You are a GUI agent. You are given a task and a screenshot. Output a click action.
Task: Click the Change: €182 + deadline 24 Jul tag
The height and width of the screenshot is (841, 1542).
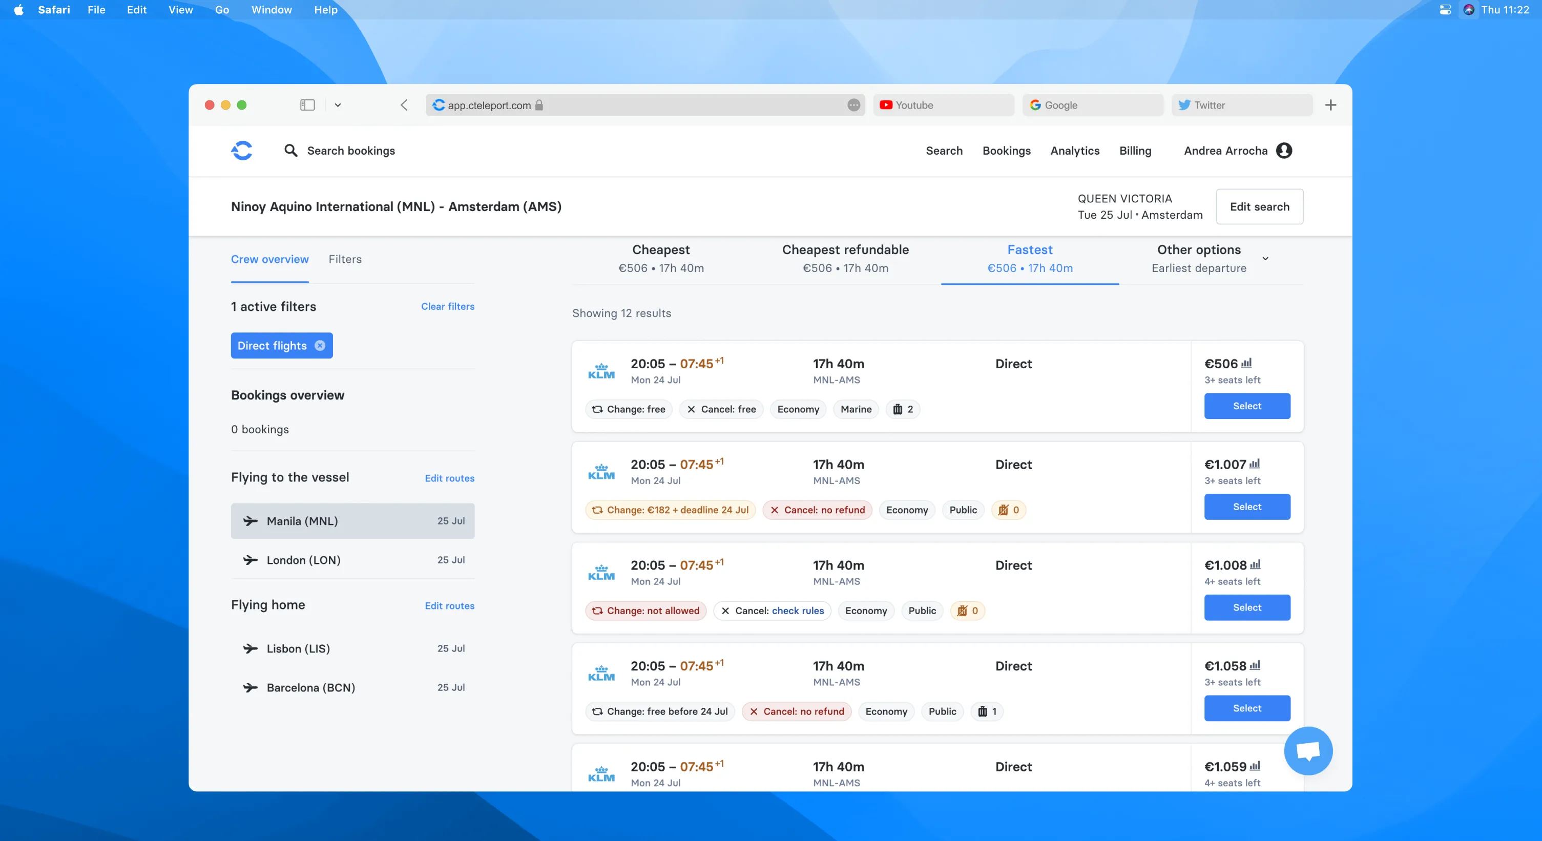coord(670,510)
